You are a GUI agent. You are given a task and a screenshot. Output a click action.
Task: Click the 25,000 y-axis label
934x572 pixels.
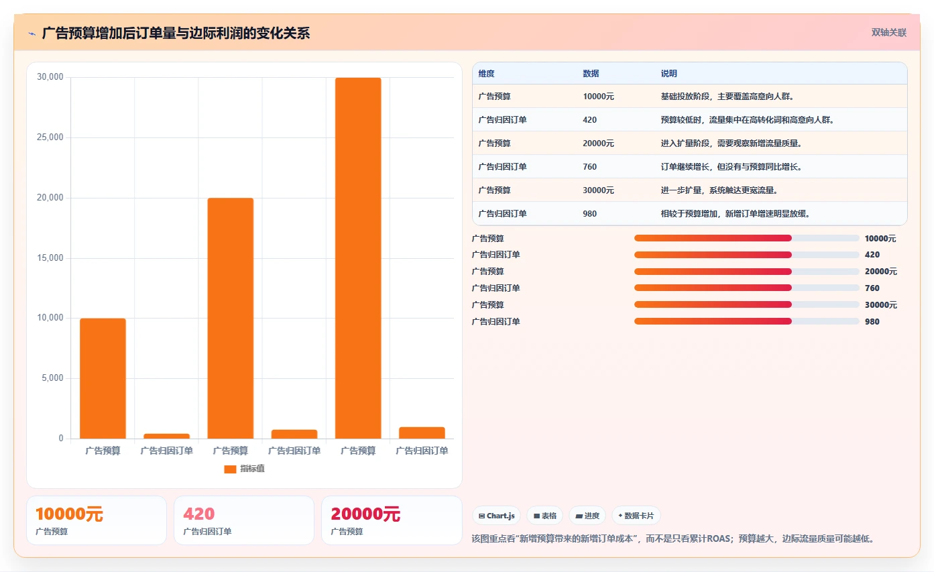coord(50,137)
